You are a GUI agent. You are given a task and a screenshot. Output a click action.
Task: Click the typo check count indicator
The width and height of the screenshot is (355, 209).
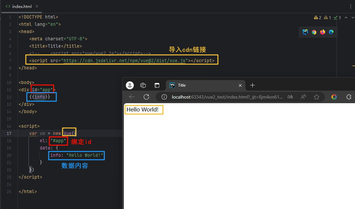[337, 18]
